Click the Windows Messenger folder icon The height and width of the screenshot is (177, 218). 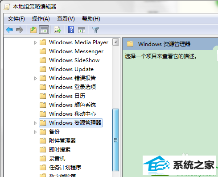[x=43, y=51]
